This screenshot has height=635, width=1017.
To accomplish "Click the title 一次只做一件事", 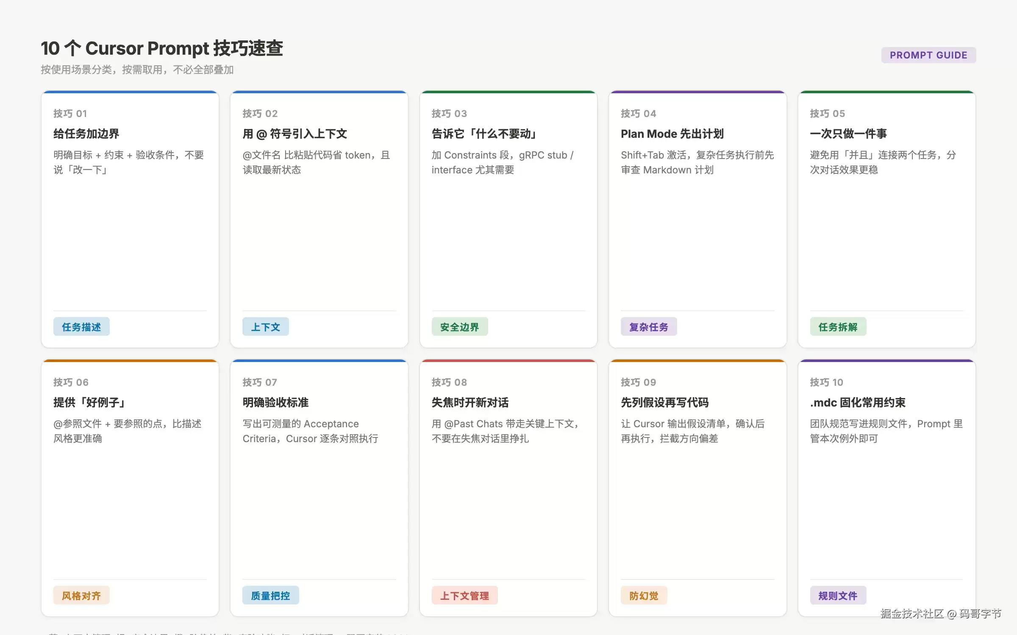I will coord(848,134).
